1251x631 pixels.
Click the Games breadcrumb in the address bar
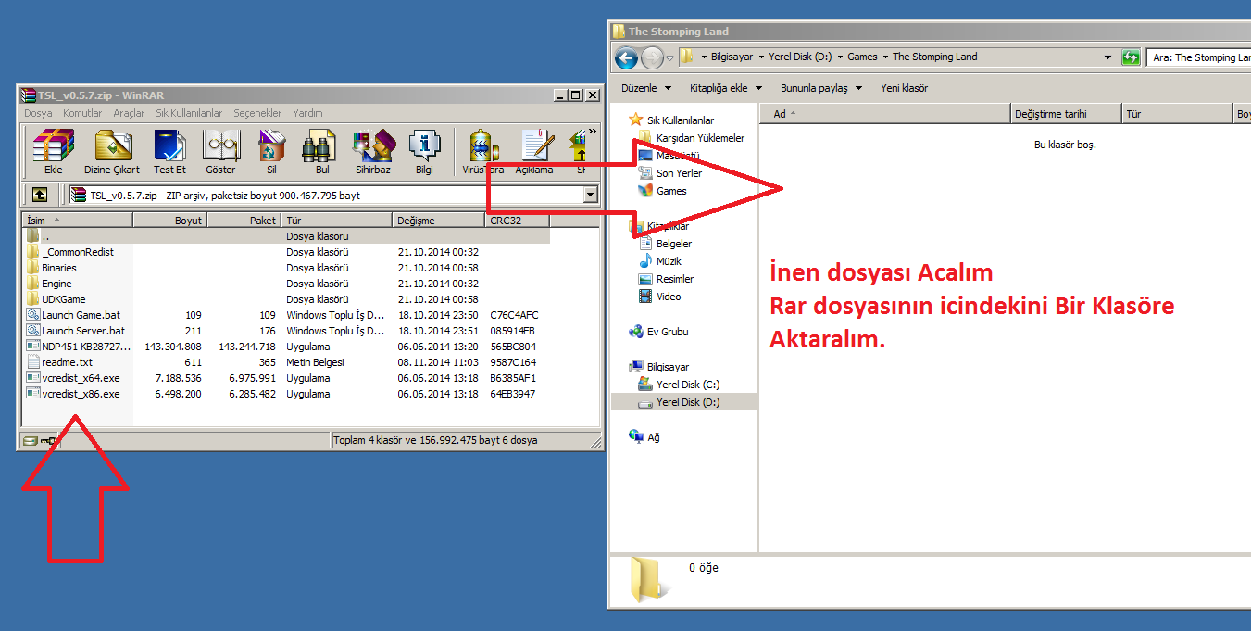(862, 57)
